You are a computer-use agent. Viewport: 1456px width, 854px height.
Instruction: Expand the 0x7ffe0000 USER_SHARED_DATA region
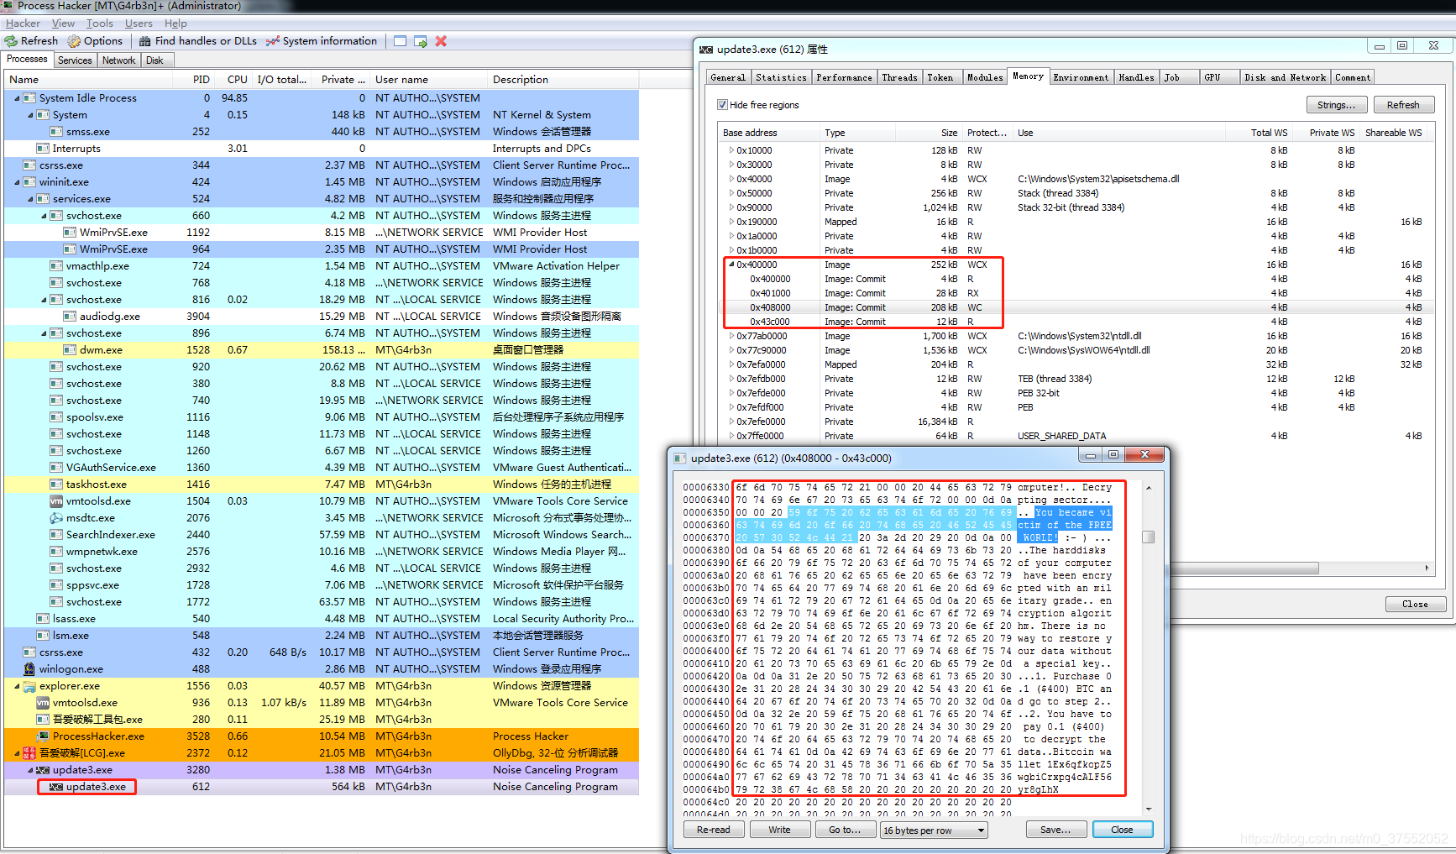pos(731,436)
